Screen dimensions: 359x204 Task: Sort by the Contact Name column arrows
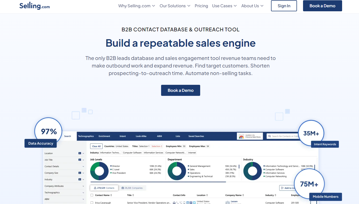(111, 195)
